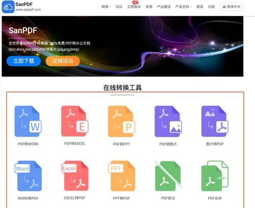Click the PDF拆分 text label
The height and width of the screenshot is (208, 255).
tap(168, 198)
